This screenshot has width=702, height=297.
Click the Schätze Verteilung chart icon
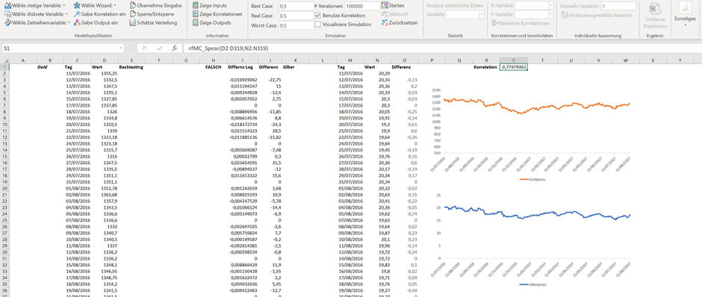pyautogui.click(x=134, y=22)
